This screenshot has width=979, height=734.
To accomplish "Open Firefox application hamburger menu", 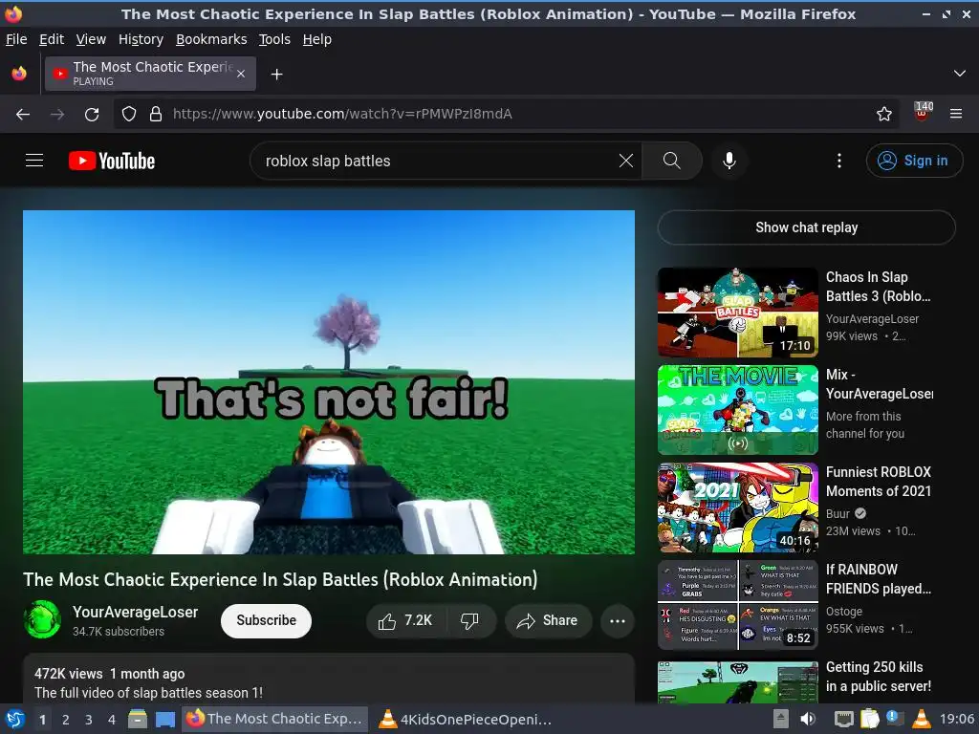I will [x=955, y=115].
